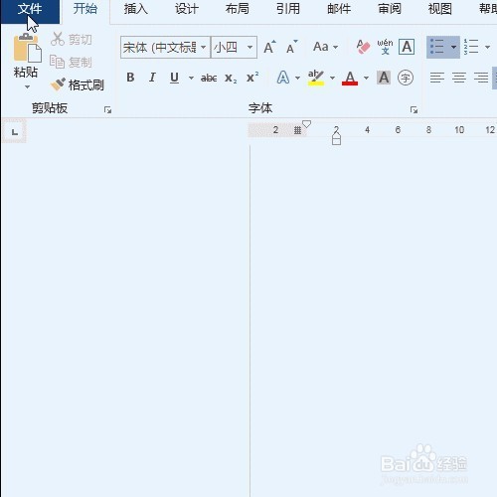Switch to the 布局 tab

click(x=237, y=9)
